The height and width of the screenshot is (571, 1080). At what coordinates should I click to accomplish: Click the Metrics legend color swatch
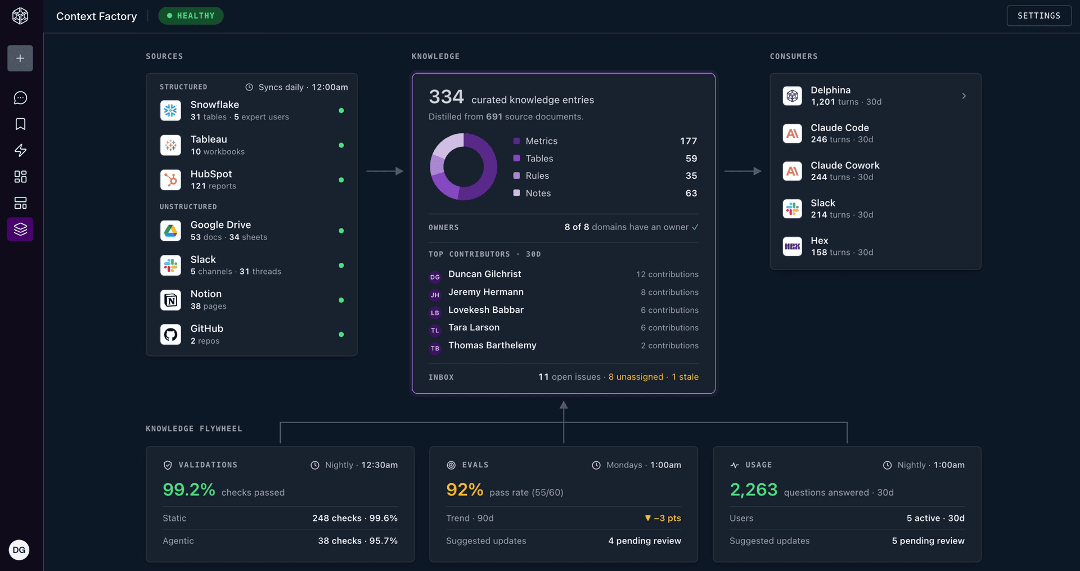click(516, 141)
